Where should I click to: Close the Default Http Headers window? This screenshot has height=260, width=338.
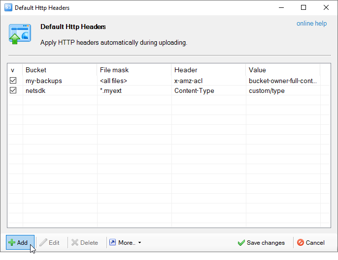pyautogui.click(x=326, y=7)
